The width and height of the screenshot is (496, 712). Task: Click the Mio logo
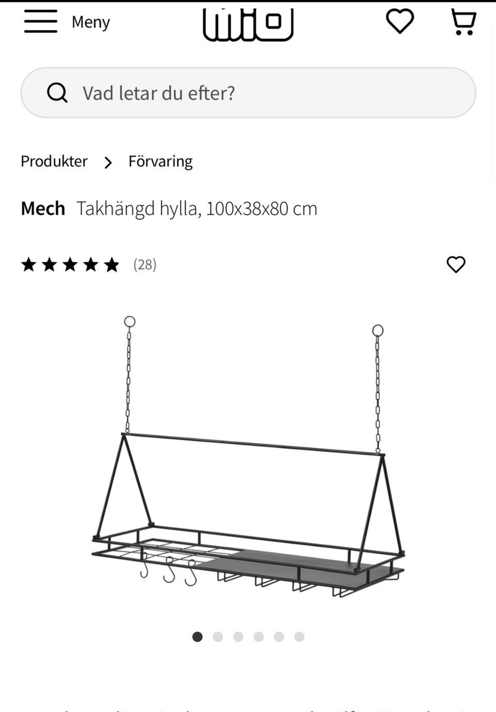tap(248, 23)
